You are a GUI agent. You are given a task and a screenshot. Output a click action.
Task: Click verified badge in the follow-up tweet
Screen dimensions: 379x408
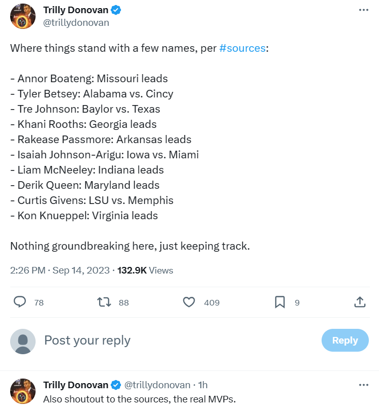tap(116, 385)
